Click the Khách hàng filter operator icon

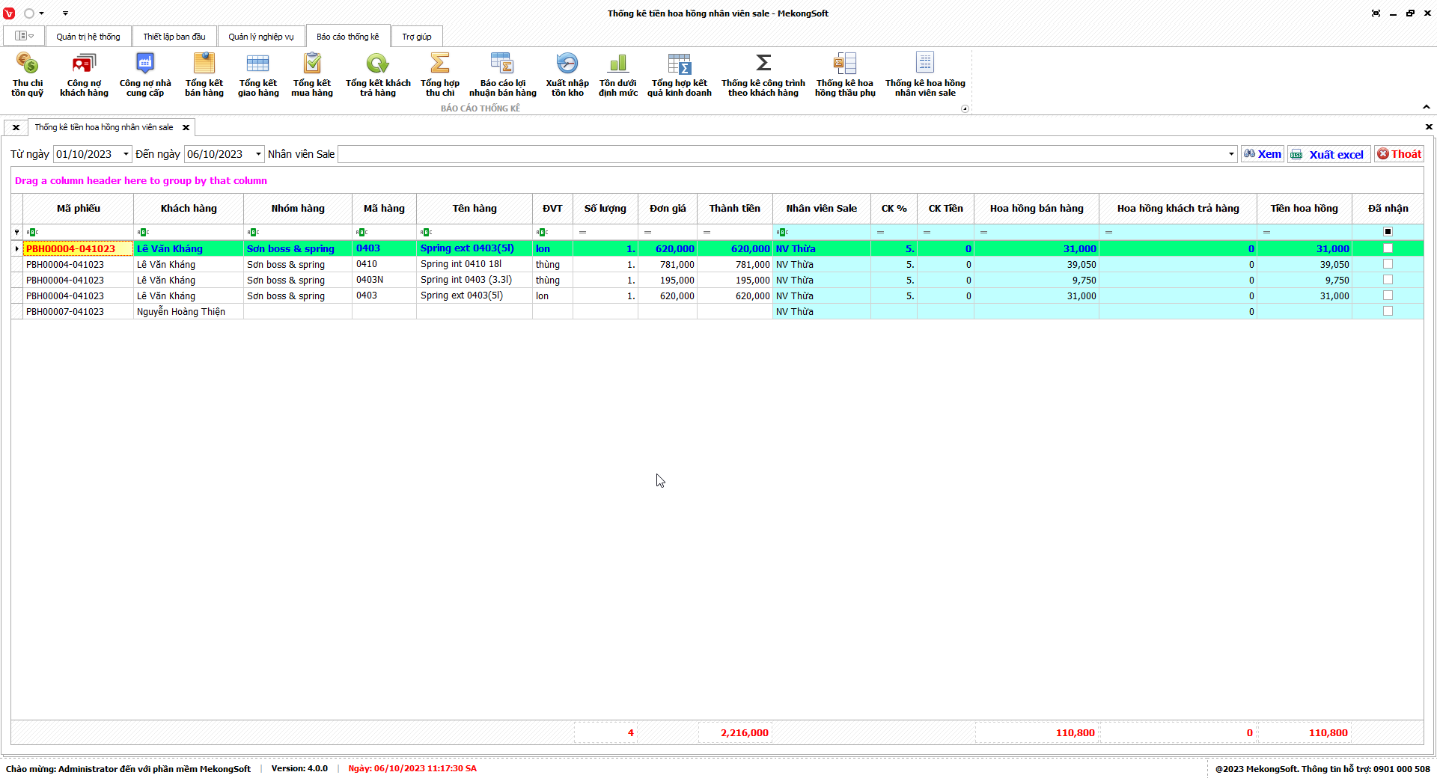pos(143,233)
